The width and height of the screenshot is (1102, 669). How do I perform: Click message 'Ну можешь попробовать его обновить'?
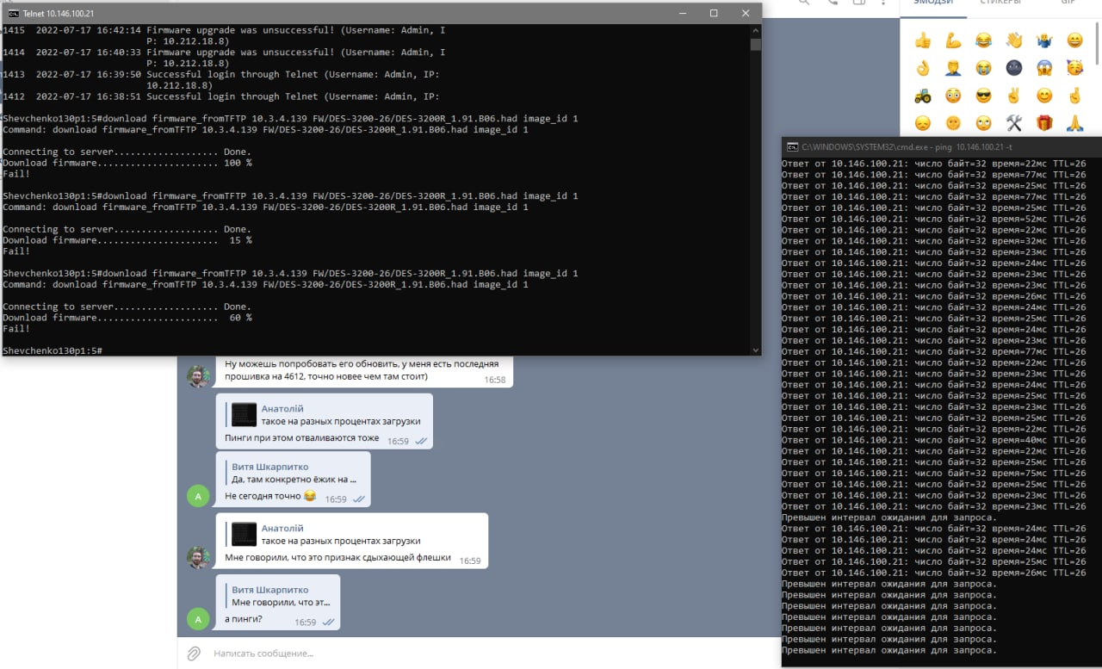(x=362, y=370)
